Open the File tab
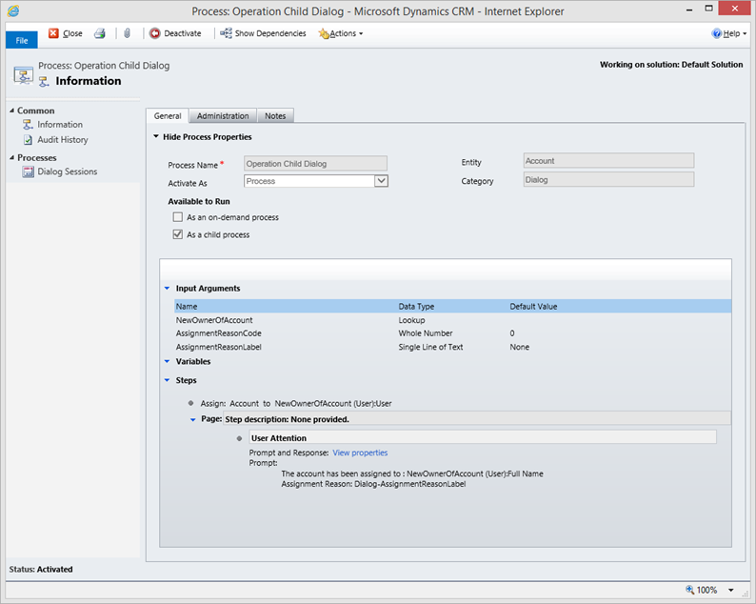The image size is (756, 604). click(x=22, y=40)
